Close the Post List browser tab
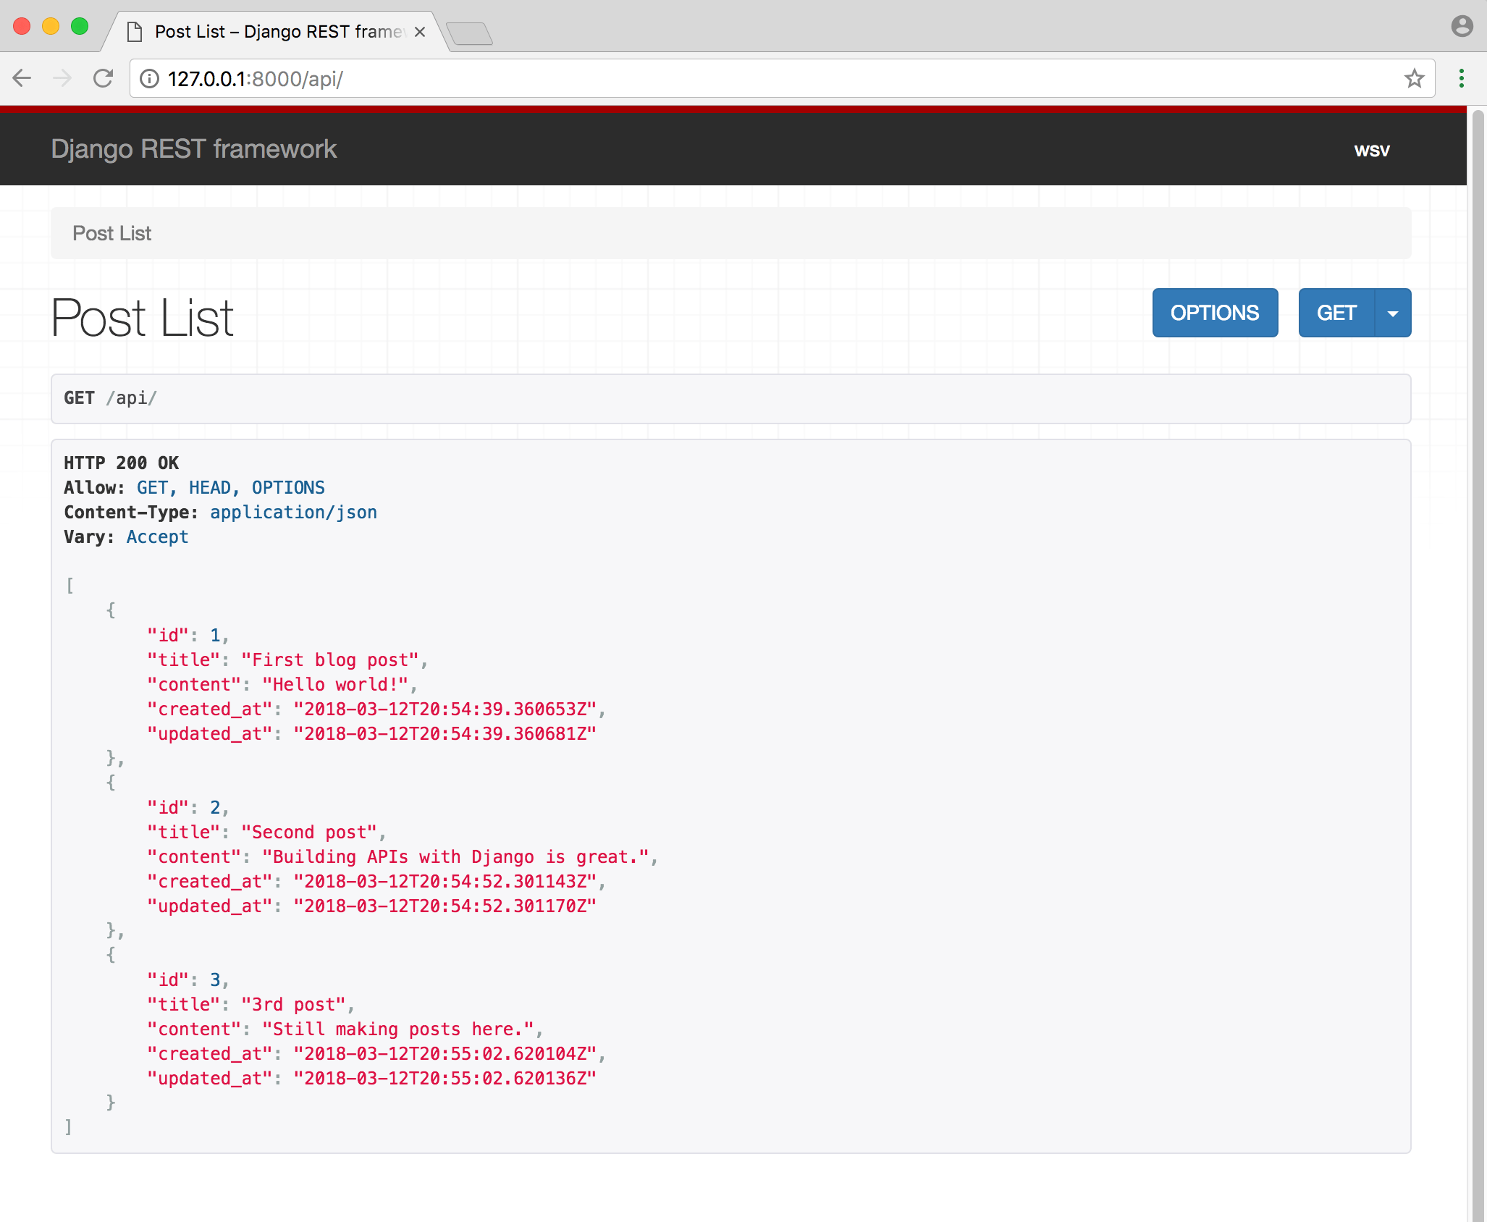 point(419,32)
